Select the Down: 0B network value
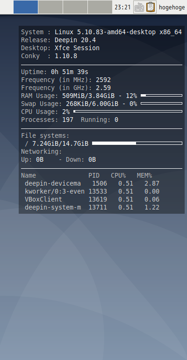Image resolution: width=187 pixels, height=360 pixels. click(x=81, y=159)
